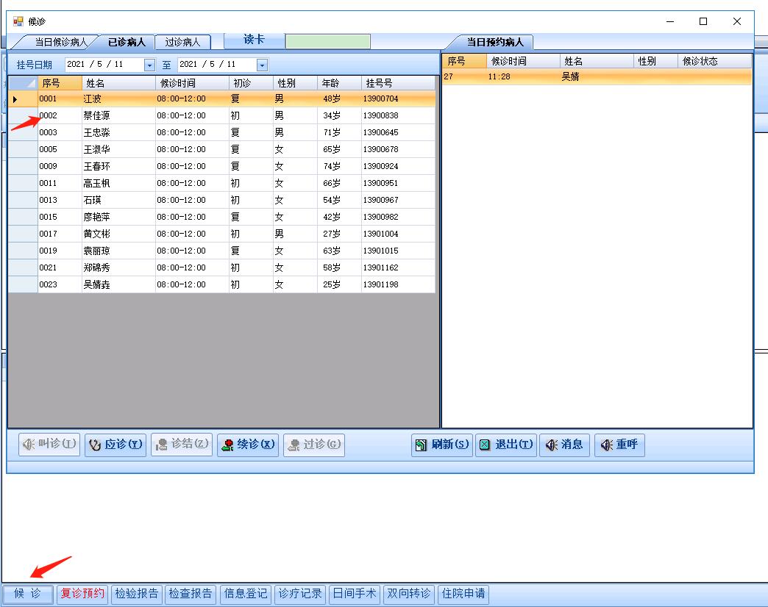Open the start date dropdown arrow
Viewport: 768px width, 607px height.
[149, 65]
